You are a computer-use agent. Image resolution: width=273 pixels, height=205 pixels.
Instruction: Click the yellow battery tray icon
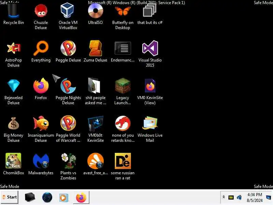click(231, 197)
